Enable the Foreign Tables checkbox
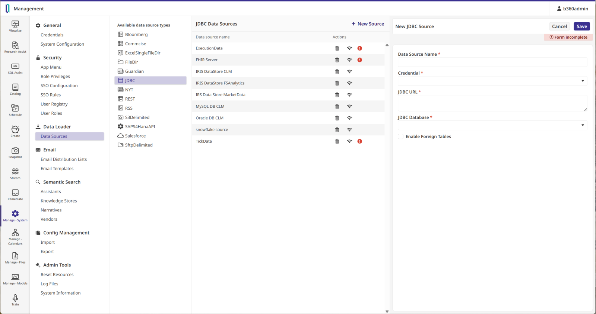The width and height of the screenshot is (596, 314). (401, 137)
